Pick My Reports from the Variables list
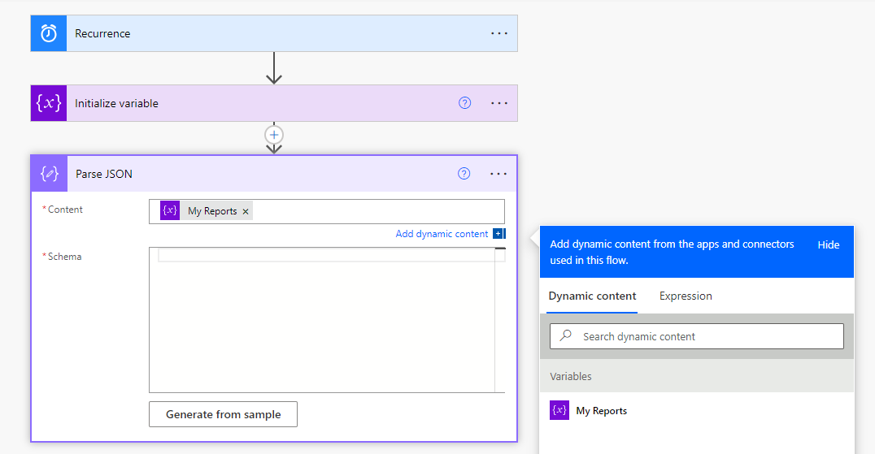This screenshot has width=875, height=454. pos(601,411)
